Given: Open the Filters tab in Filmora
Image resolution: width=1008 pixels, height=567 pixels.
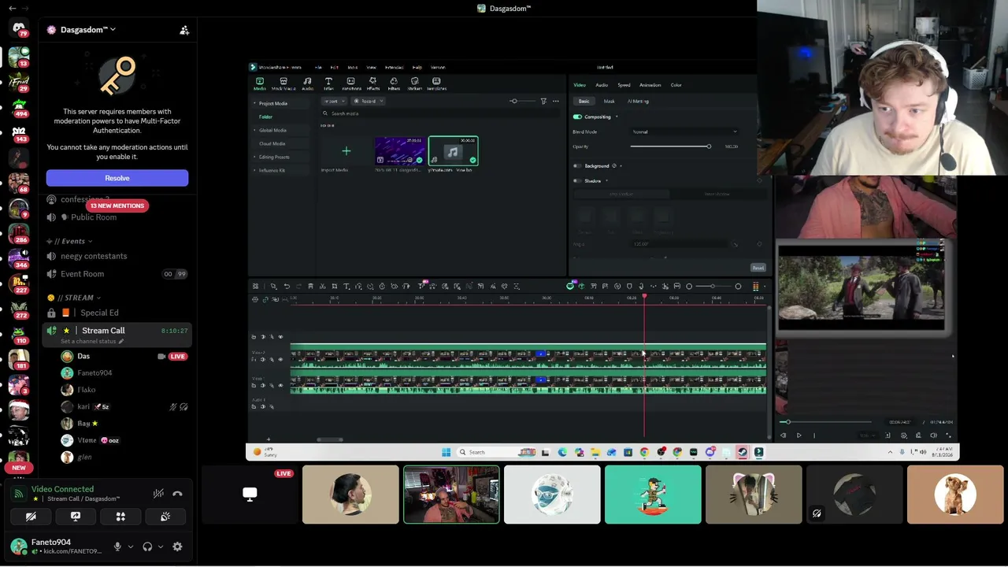Looking at the screenshot, I should (394, 83).
